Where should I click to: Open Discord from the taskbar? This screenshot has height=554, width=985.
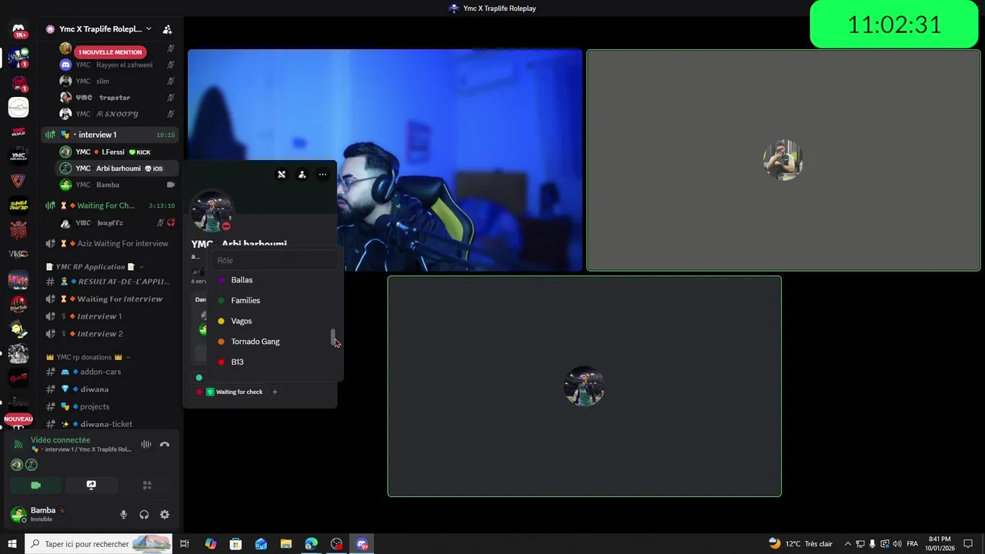362,544
